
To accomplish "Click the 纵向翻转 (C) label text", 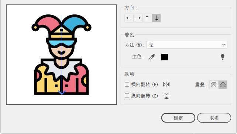I will click(144, 96).
